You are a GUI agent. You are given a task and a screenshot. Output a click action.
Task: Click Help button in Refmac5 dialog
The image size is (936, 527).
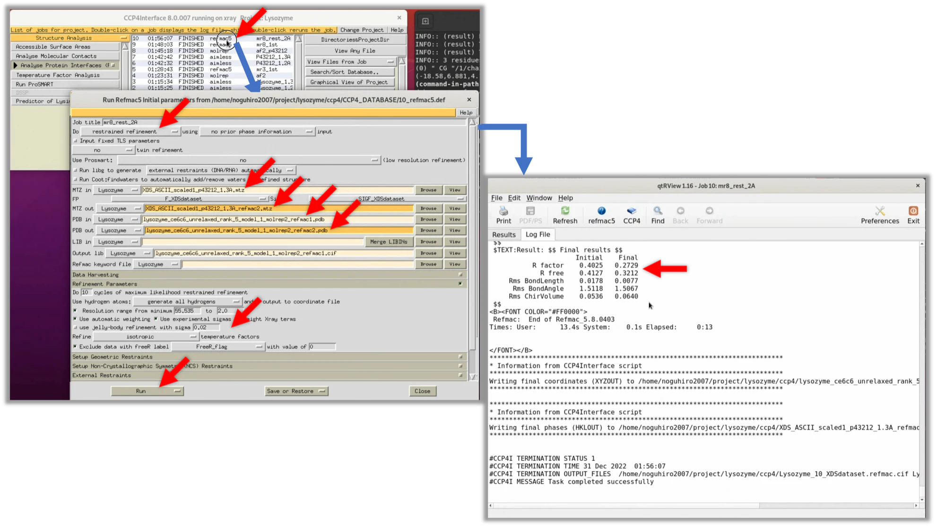coord(466,112)
